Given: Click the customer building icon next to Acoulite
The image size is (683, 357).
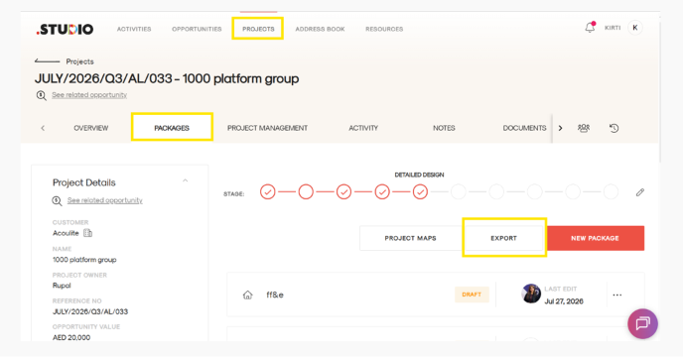Looking at the screenshot, I should pos(88,233).
